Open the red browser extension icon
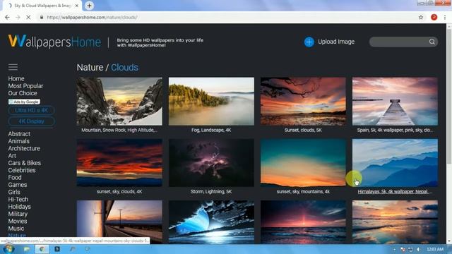 (434, 17)
